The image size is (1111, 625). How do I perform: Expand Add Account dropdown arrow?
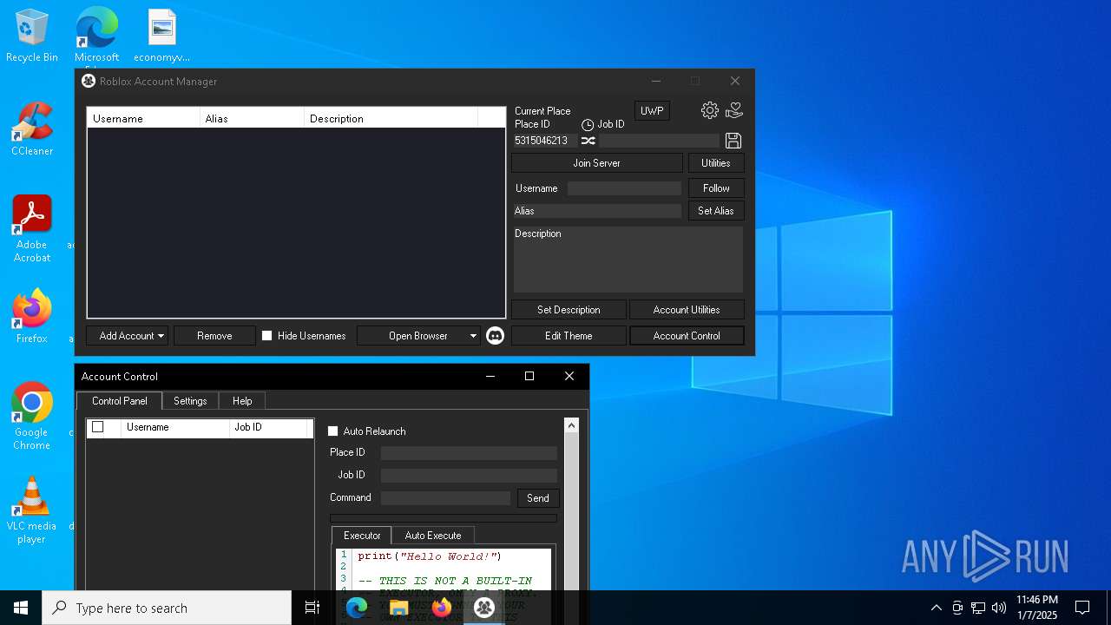161,336
